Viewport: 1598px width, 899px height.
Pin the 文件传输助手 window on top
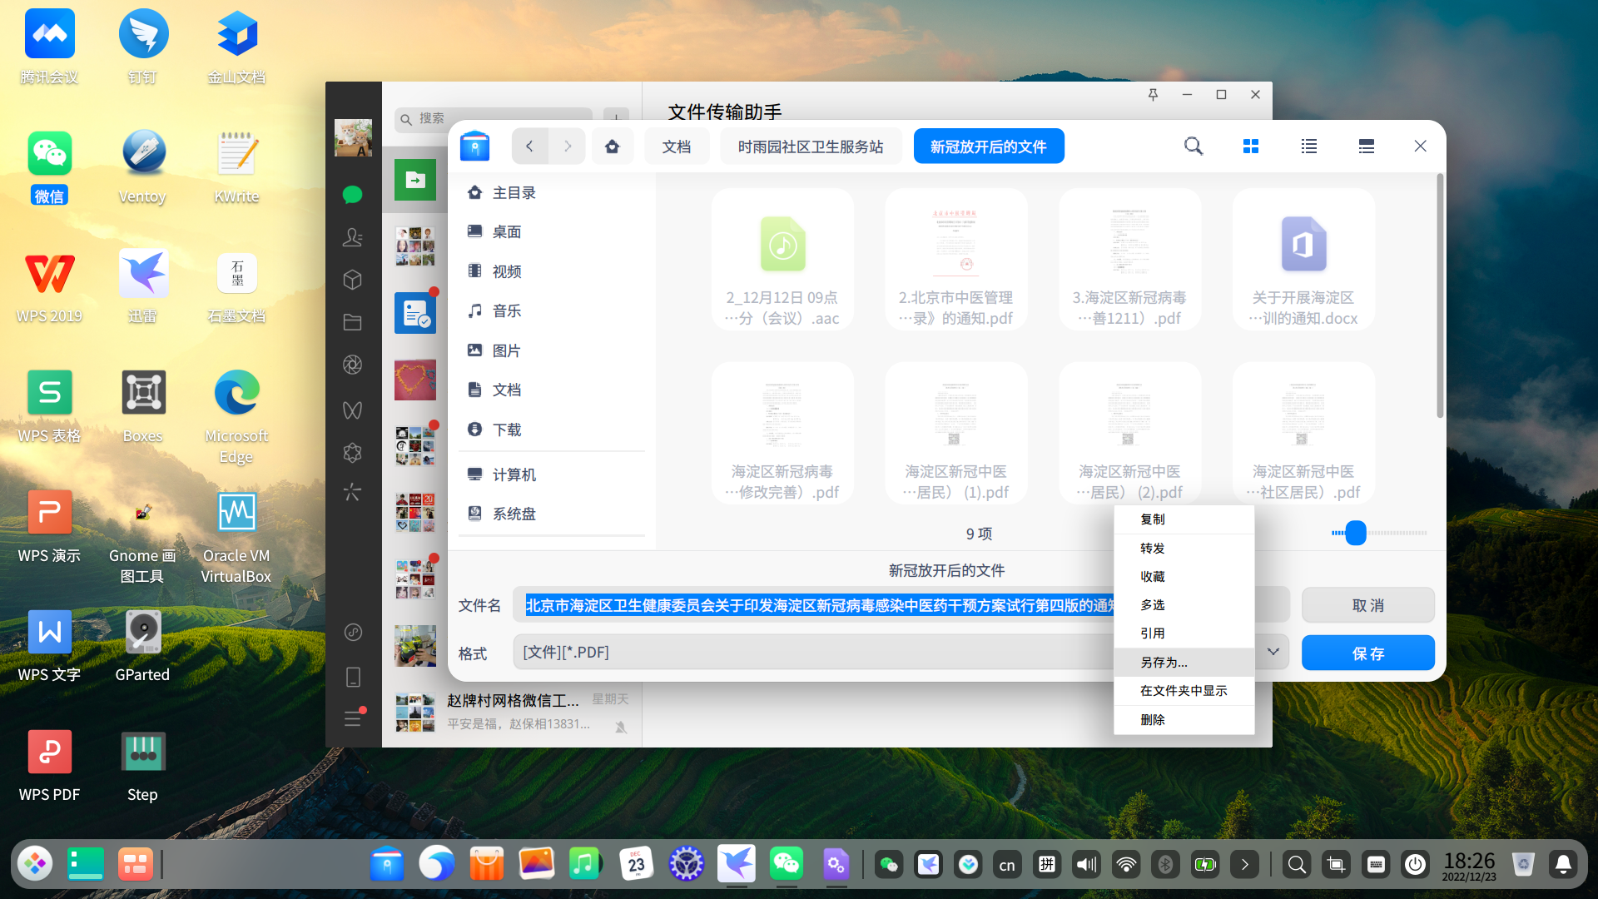(x=1154, y=95)
